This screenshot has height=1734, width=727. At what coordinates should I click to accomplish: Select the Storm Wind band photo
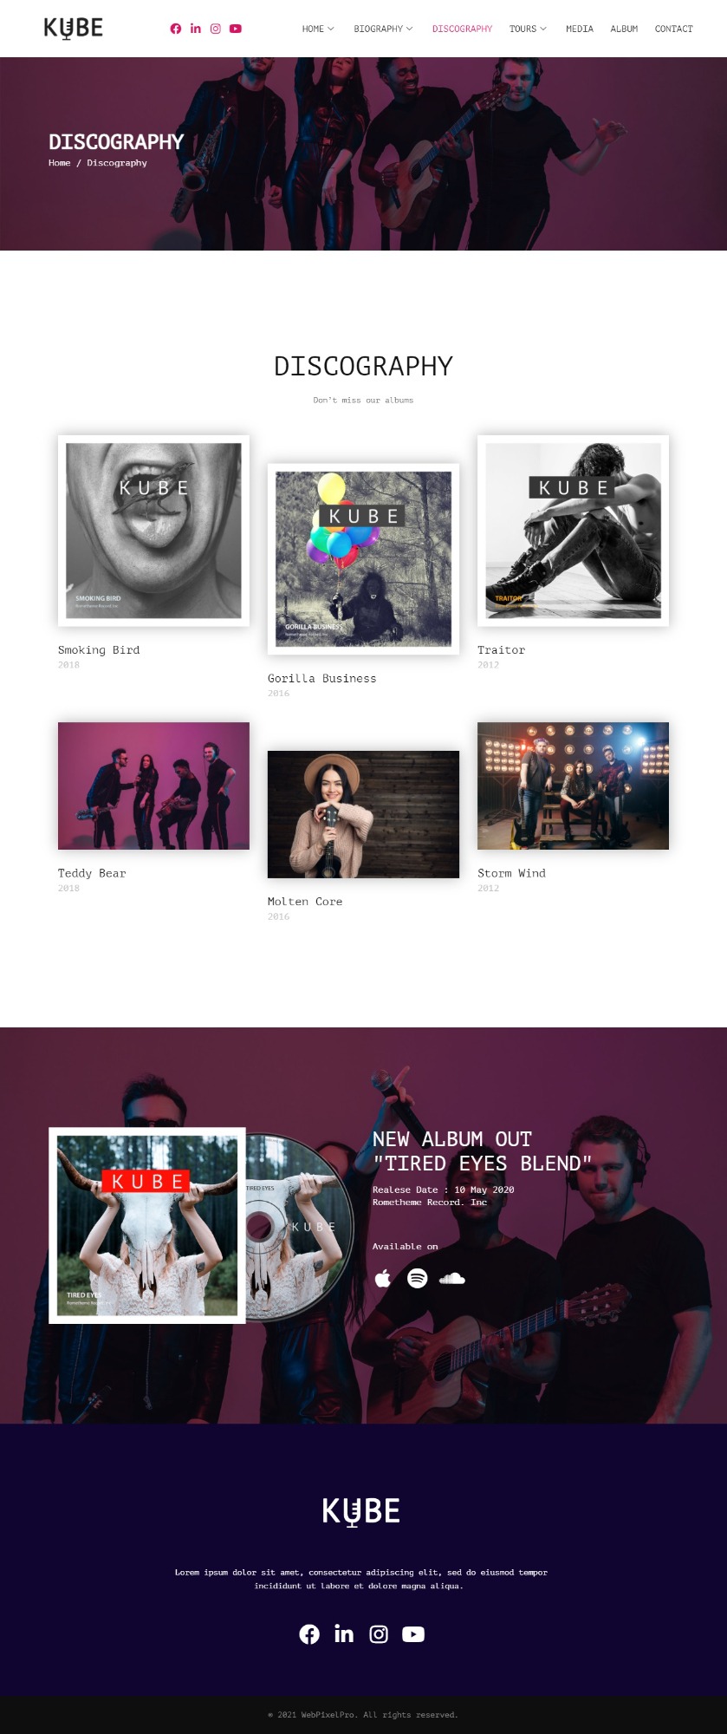[x=573, y=786]
